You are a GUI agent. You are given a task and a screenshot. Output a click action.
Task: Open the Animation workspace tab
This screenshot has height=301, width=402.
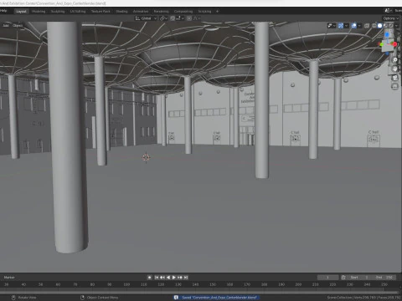tap(141, 12)
